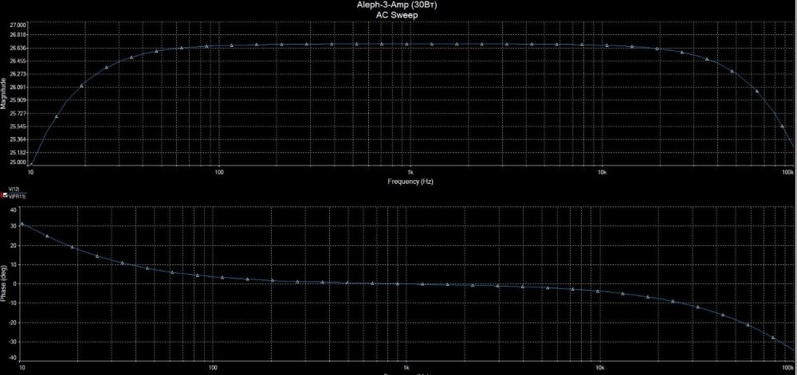Click the first magnitude marker at 10 Hz

coord(31,163)
